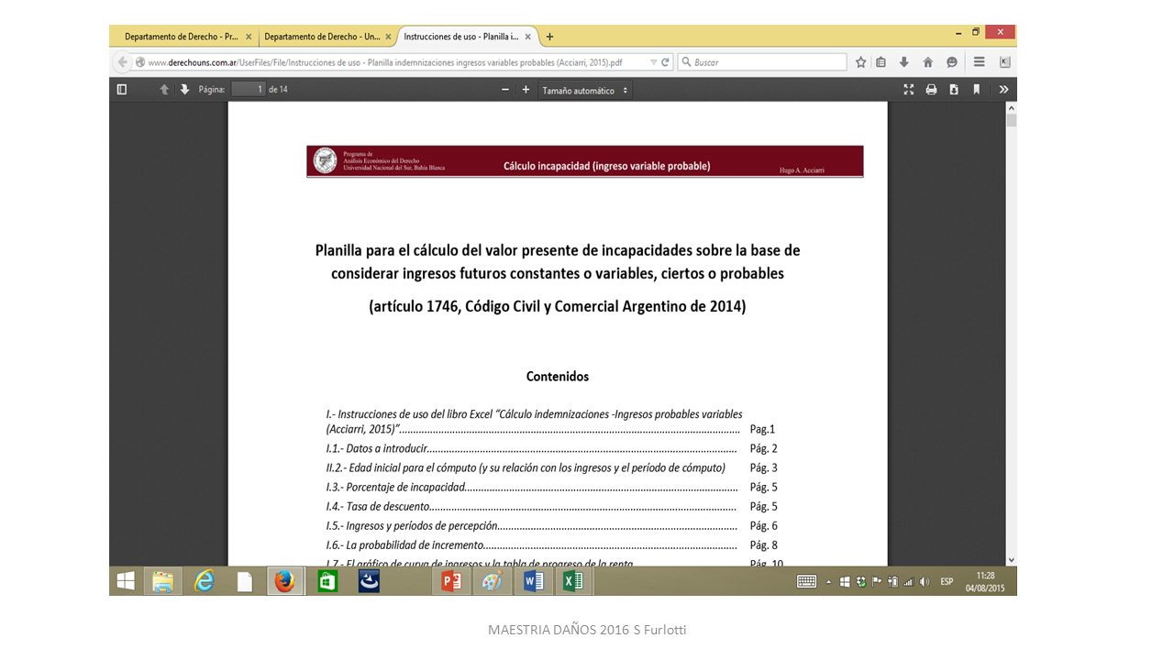Click the add-on icon right of menu

click(x=1004, y=62)
